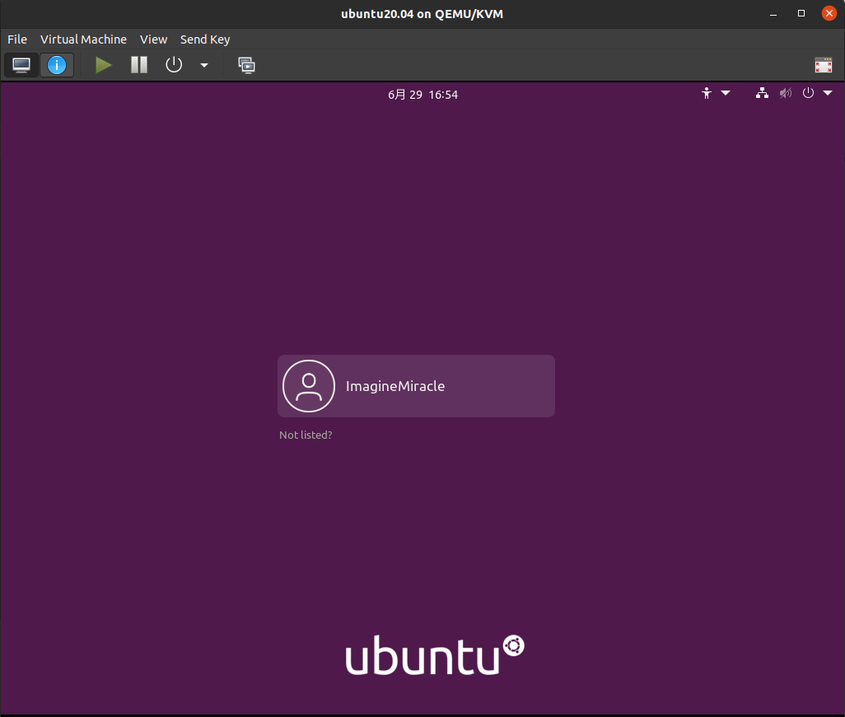Expand the guest system menu arrow
This screenshot has height=717, width=845.
(828, 93)
